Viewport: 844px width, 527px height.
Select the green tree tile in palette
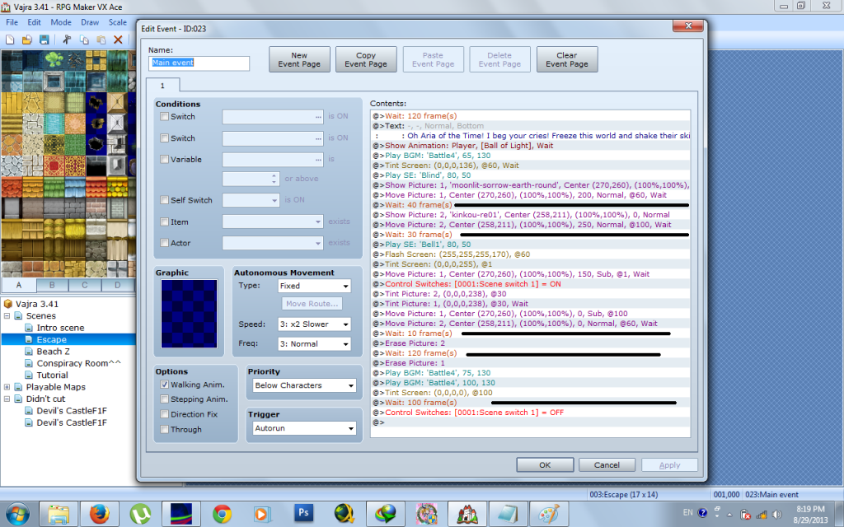(x=54, y=59)
